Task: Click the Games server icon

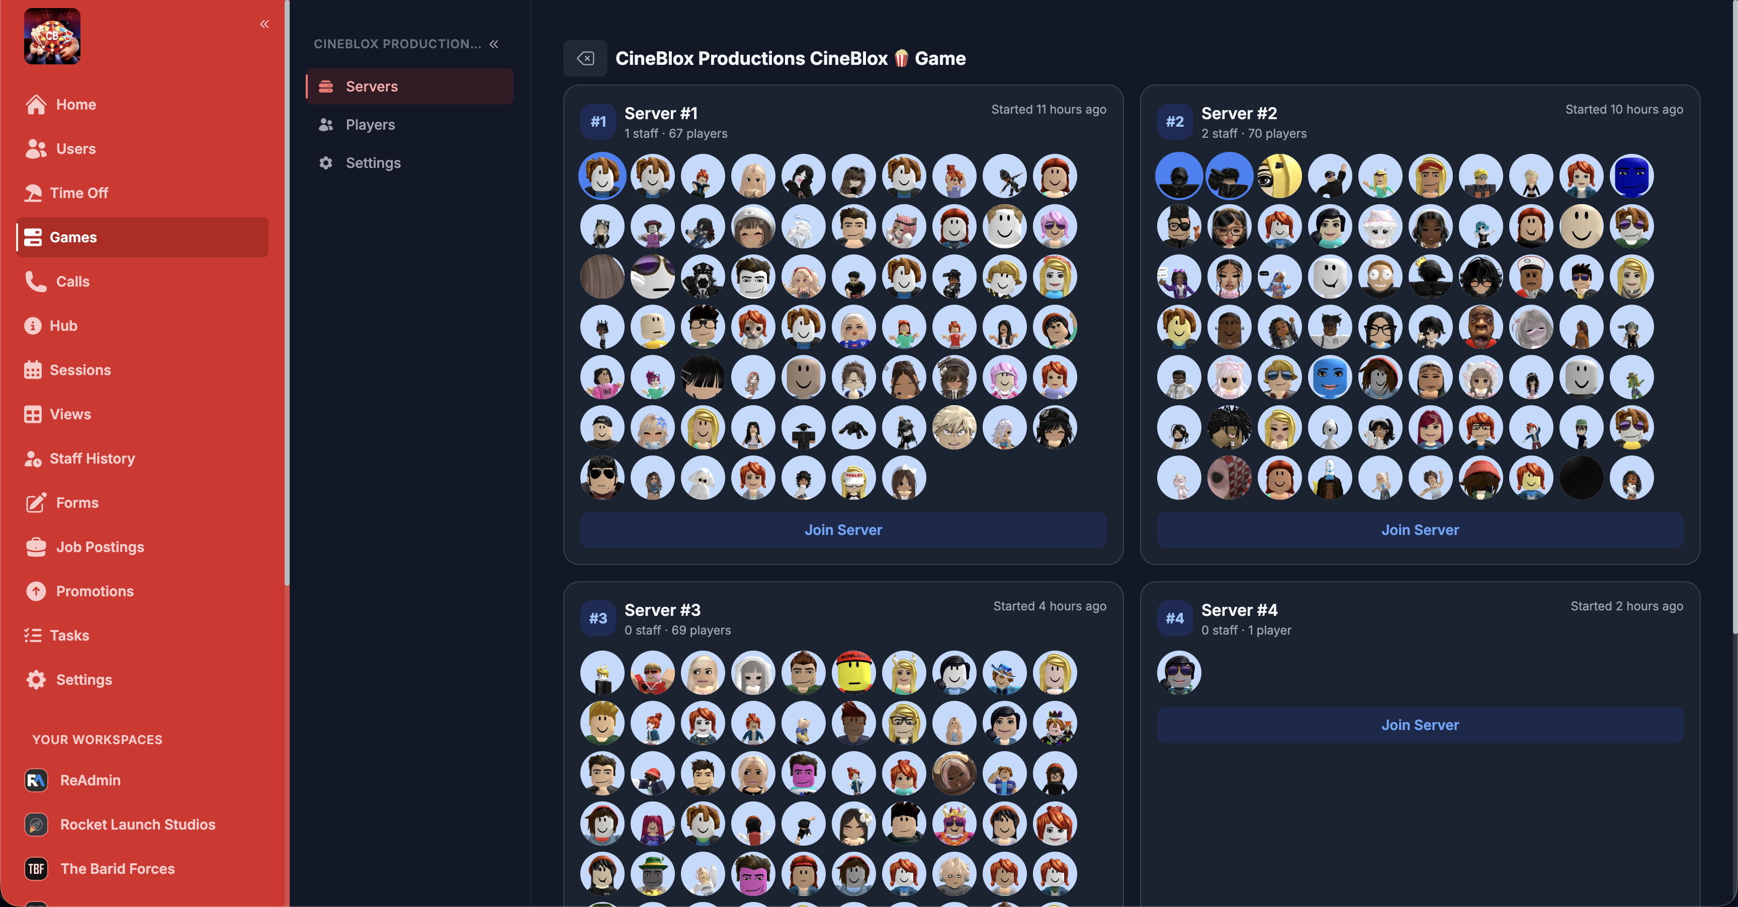Action: (x=32, y=237)
